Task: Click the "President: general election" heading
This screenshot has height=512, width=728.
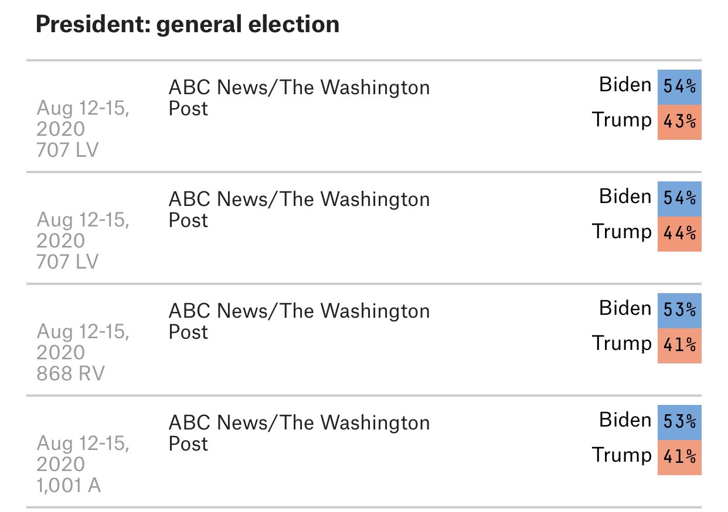Action: [x=188, y=25]
